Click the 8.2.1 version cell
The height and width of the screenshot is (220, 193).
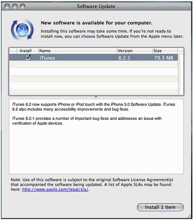click(124, 58)
